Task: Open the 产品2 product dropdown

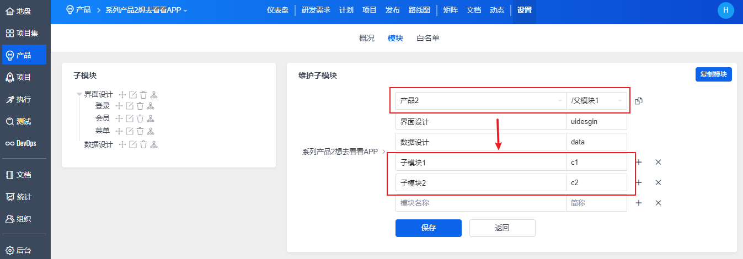Action: [x=480, y=101]
